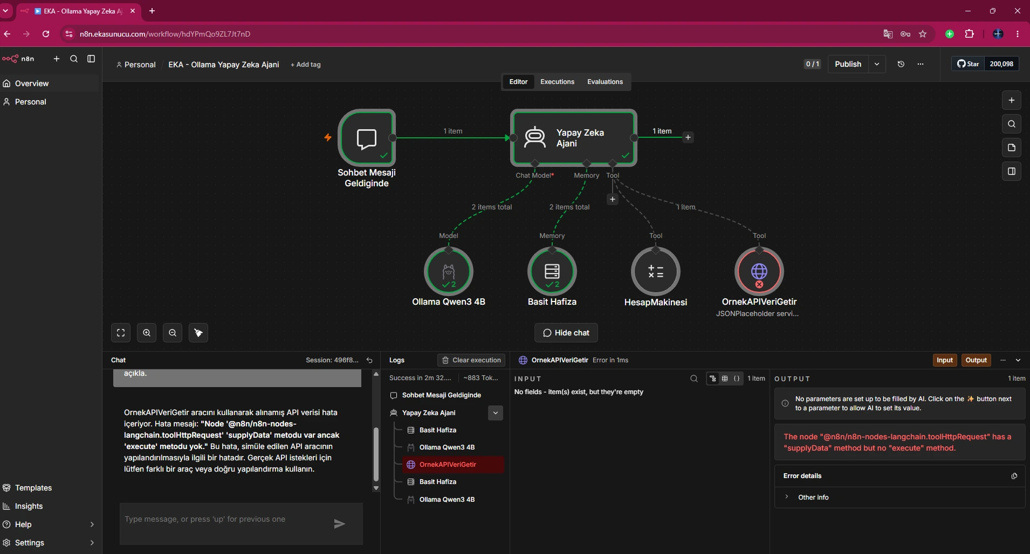Open the dropdown arrow next to Publish
The image size is (1030, 554).
[877, 64]
